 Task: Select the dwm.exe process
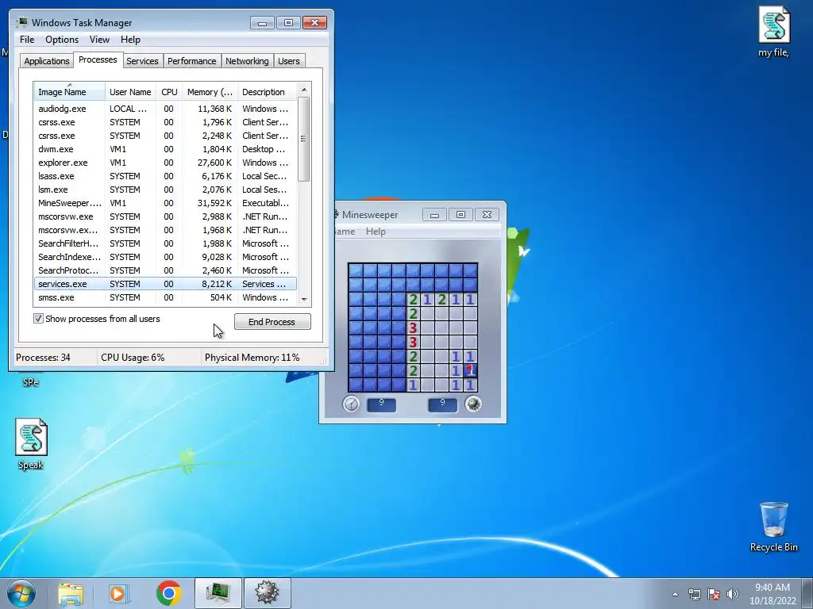[165, 149]
